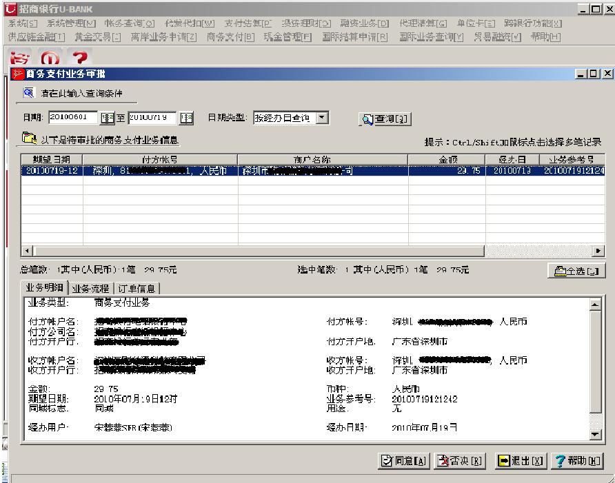Click the start date input field
Viewport: 615px width, 483px height.
(x=73, y=118)
